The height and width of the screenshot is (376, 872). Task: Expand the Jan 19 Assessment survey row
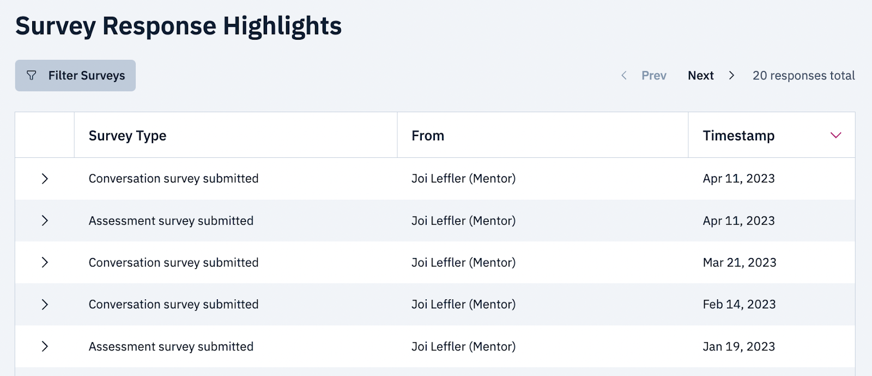click(45, 346)
